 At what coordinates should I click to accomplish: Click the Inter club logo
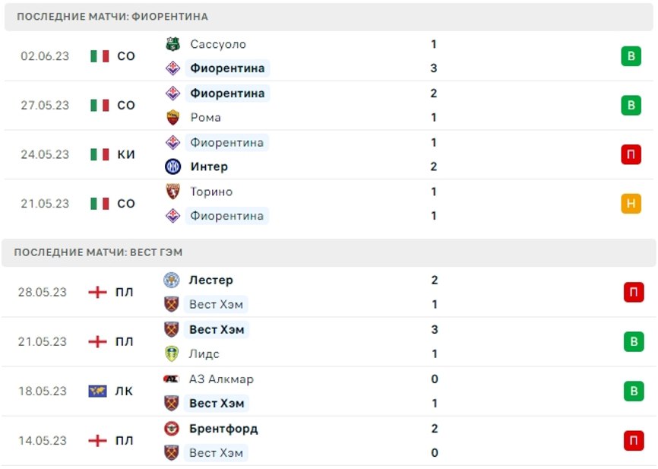click(x=173, y=166)
